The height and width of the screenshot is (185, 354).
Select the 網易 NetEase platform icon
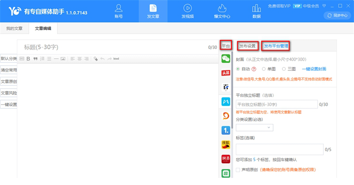tap(226, 159)
